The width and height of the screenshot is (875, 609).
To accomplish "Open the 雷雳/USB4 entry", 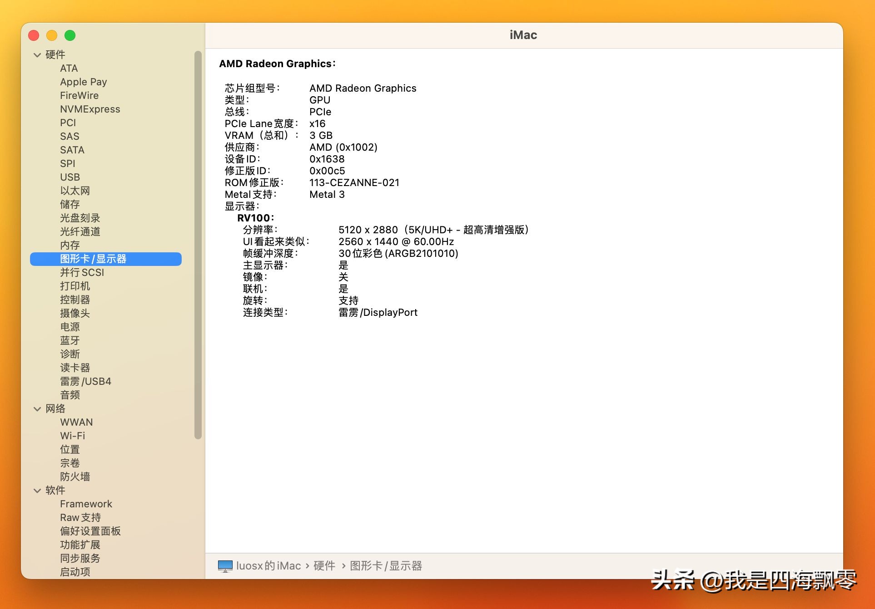I will click(x=85, y=382).
